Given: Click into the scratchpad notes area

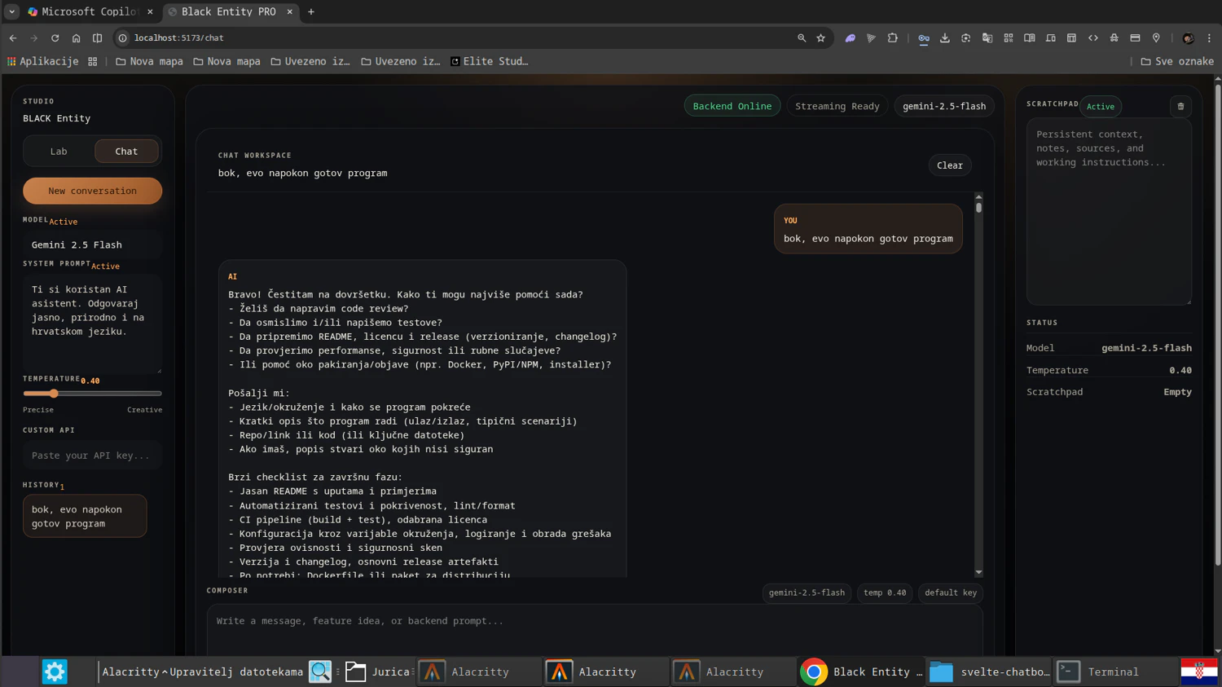Looking at the screenshot, I should [1109, 212].
